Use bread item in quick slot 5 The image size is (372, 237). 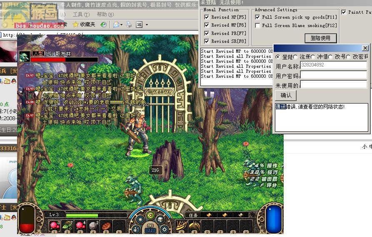[106, 226]
